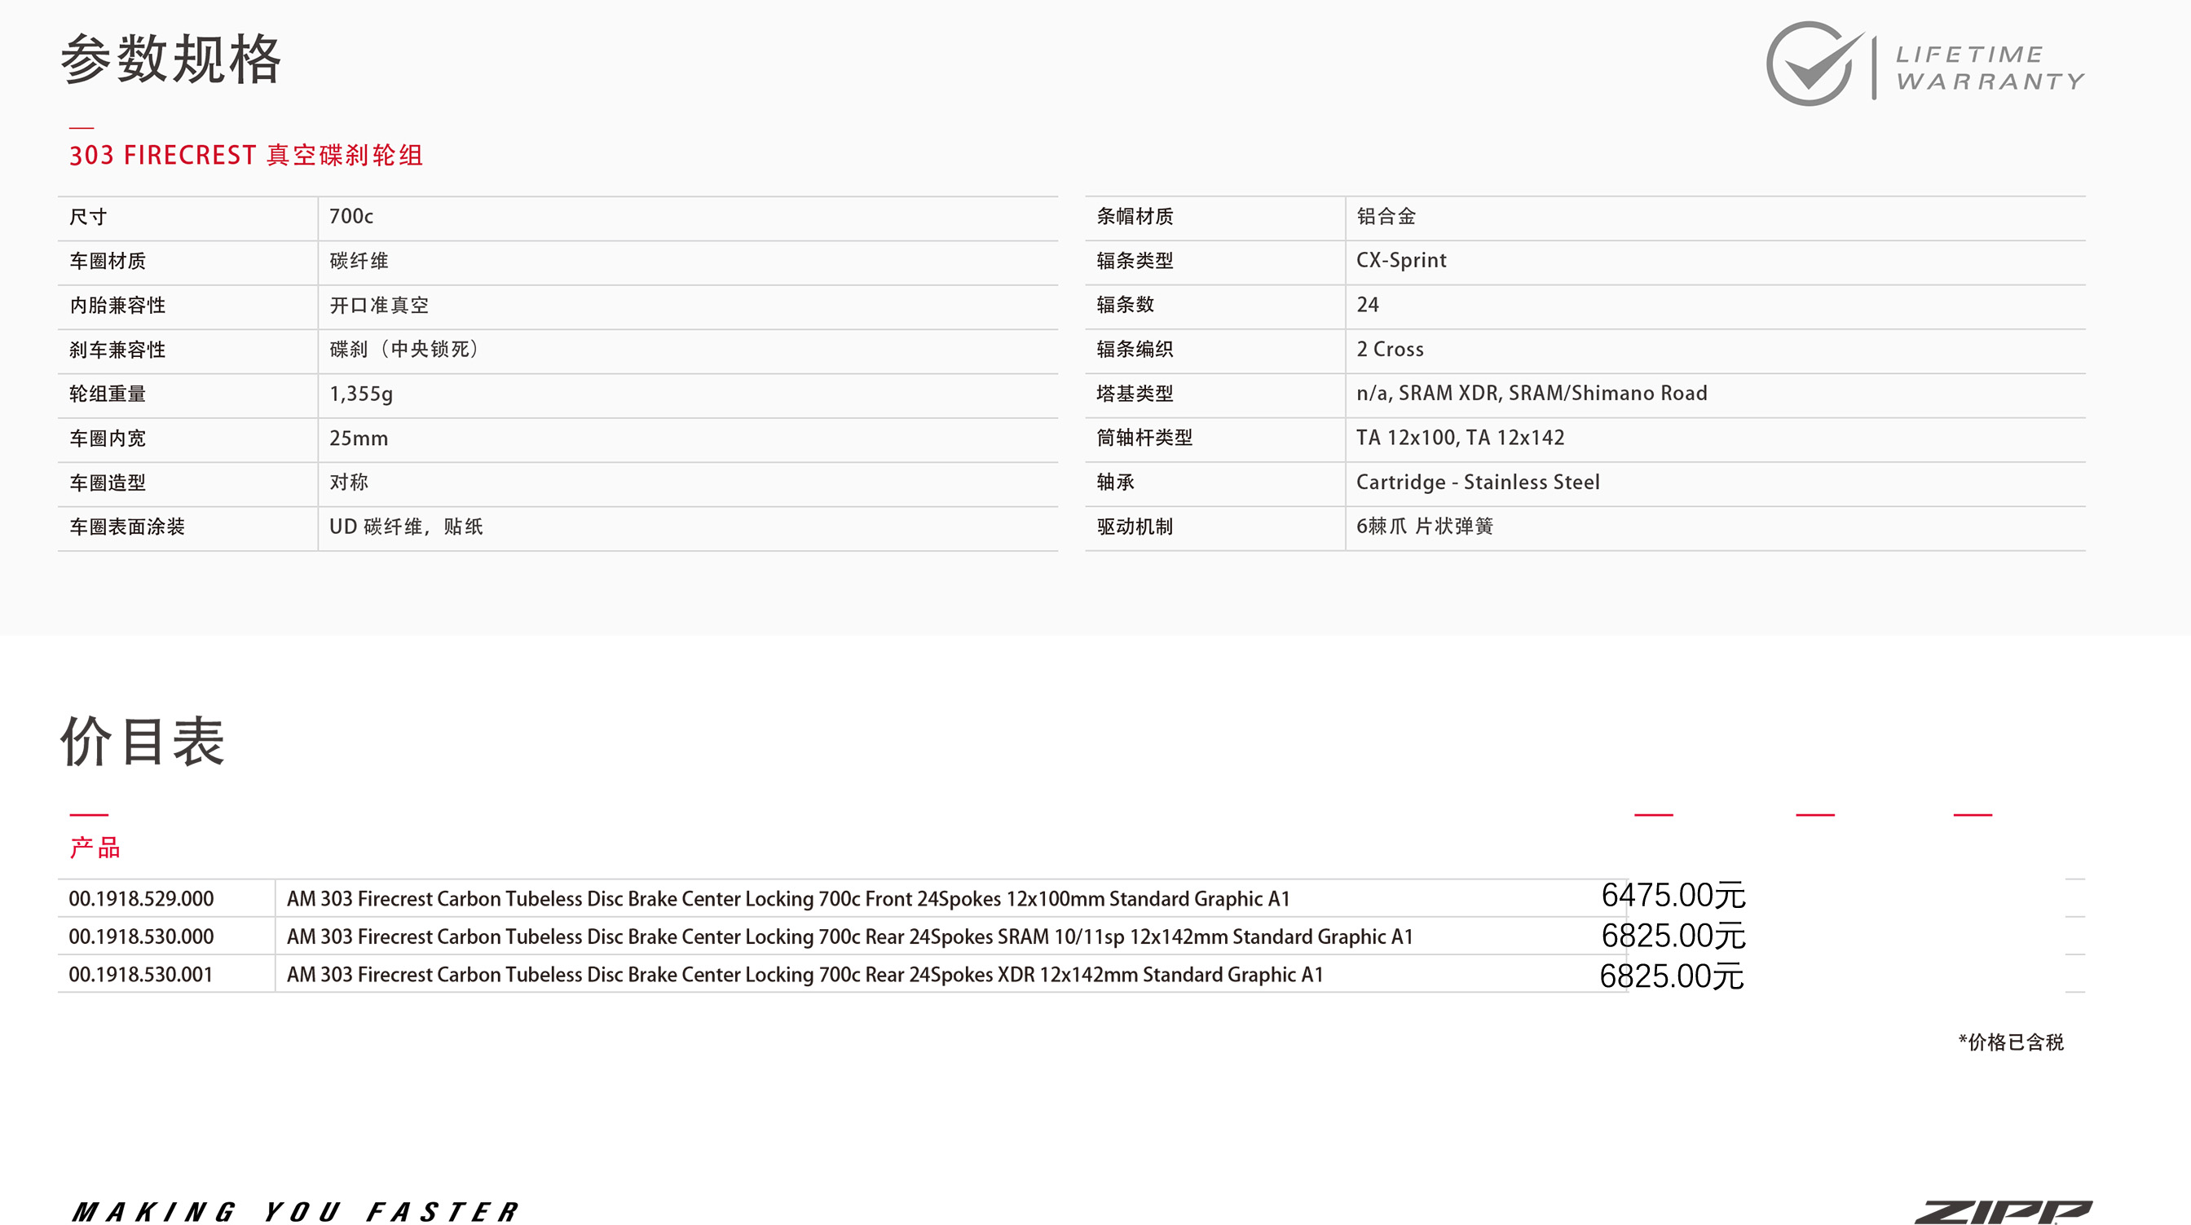This screenshot has width=2191, height=1225.
Task: Click the Rear XDR 12x142mm wheel description
Action: (805, 975)
